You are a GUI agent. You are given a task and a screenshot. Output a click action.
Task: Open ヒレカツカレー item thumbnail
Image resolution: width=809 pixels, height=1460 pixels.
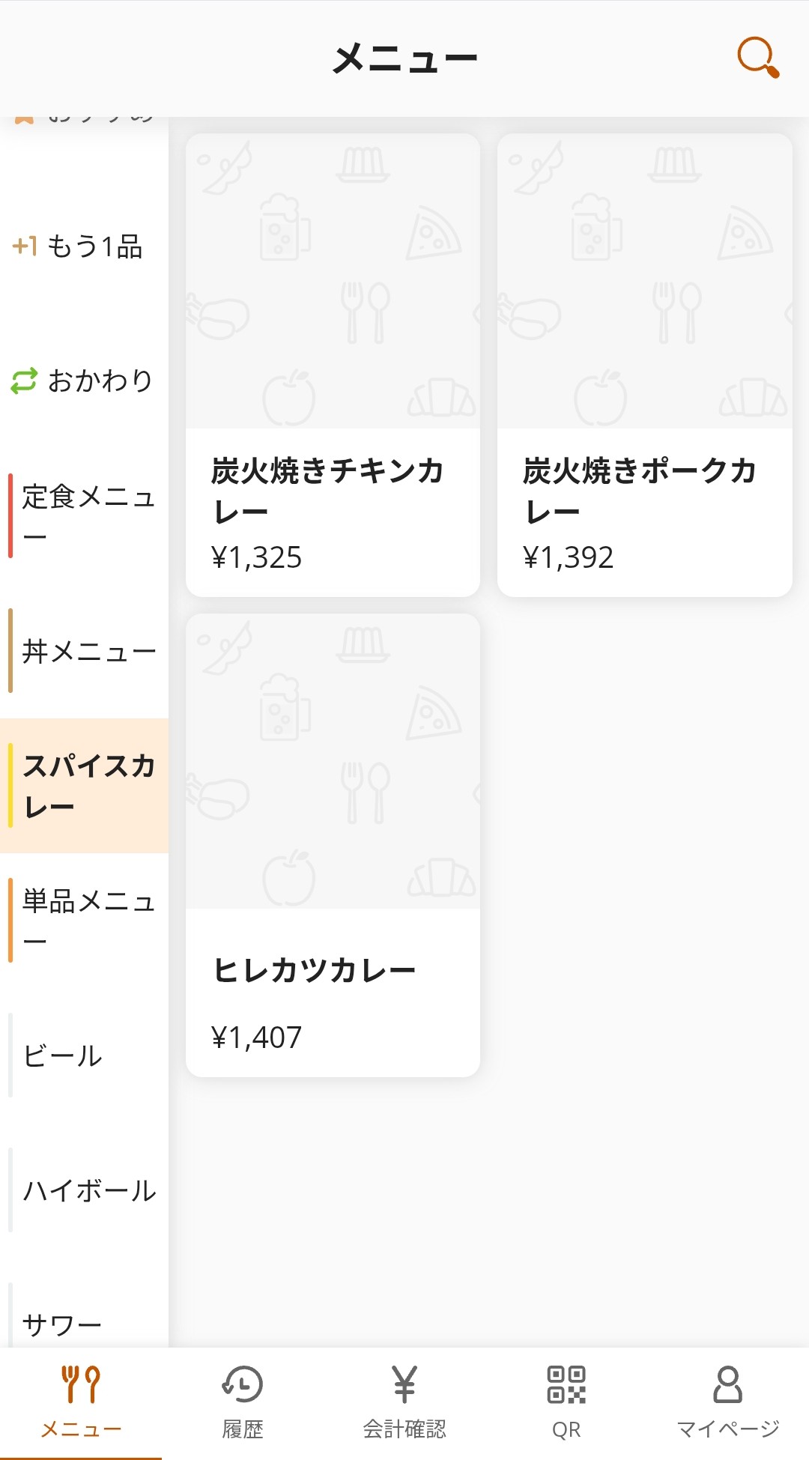(x=333, y=761)
